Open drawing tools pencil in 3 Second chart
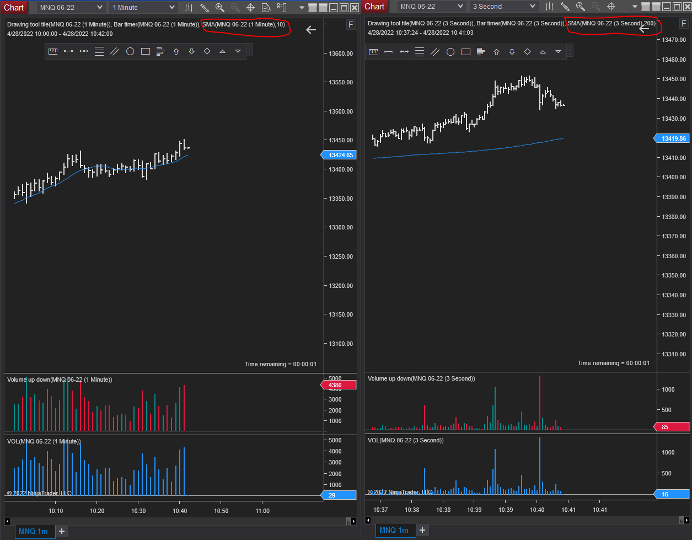692x540 pixels. [x=565, y=7]
